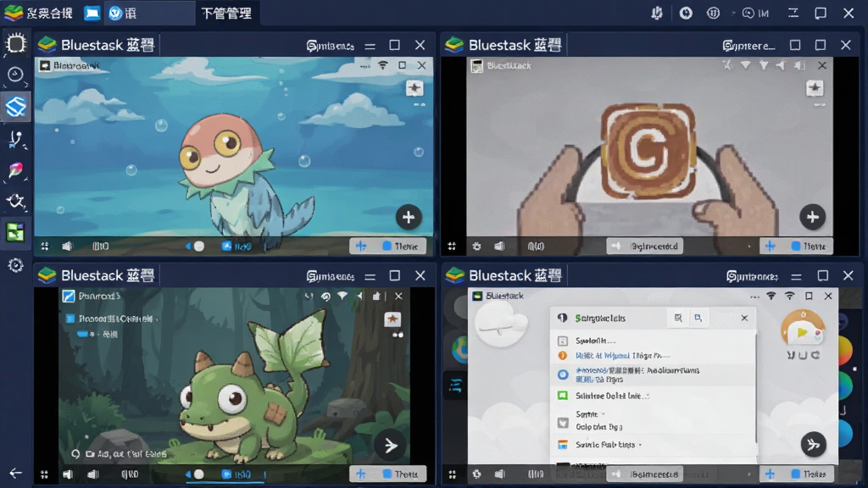Click the blue move cross in the top-left window's bottom bar

pos(361,247)
